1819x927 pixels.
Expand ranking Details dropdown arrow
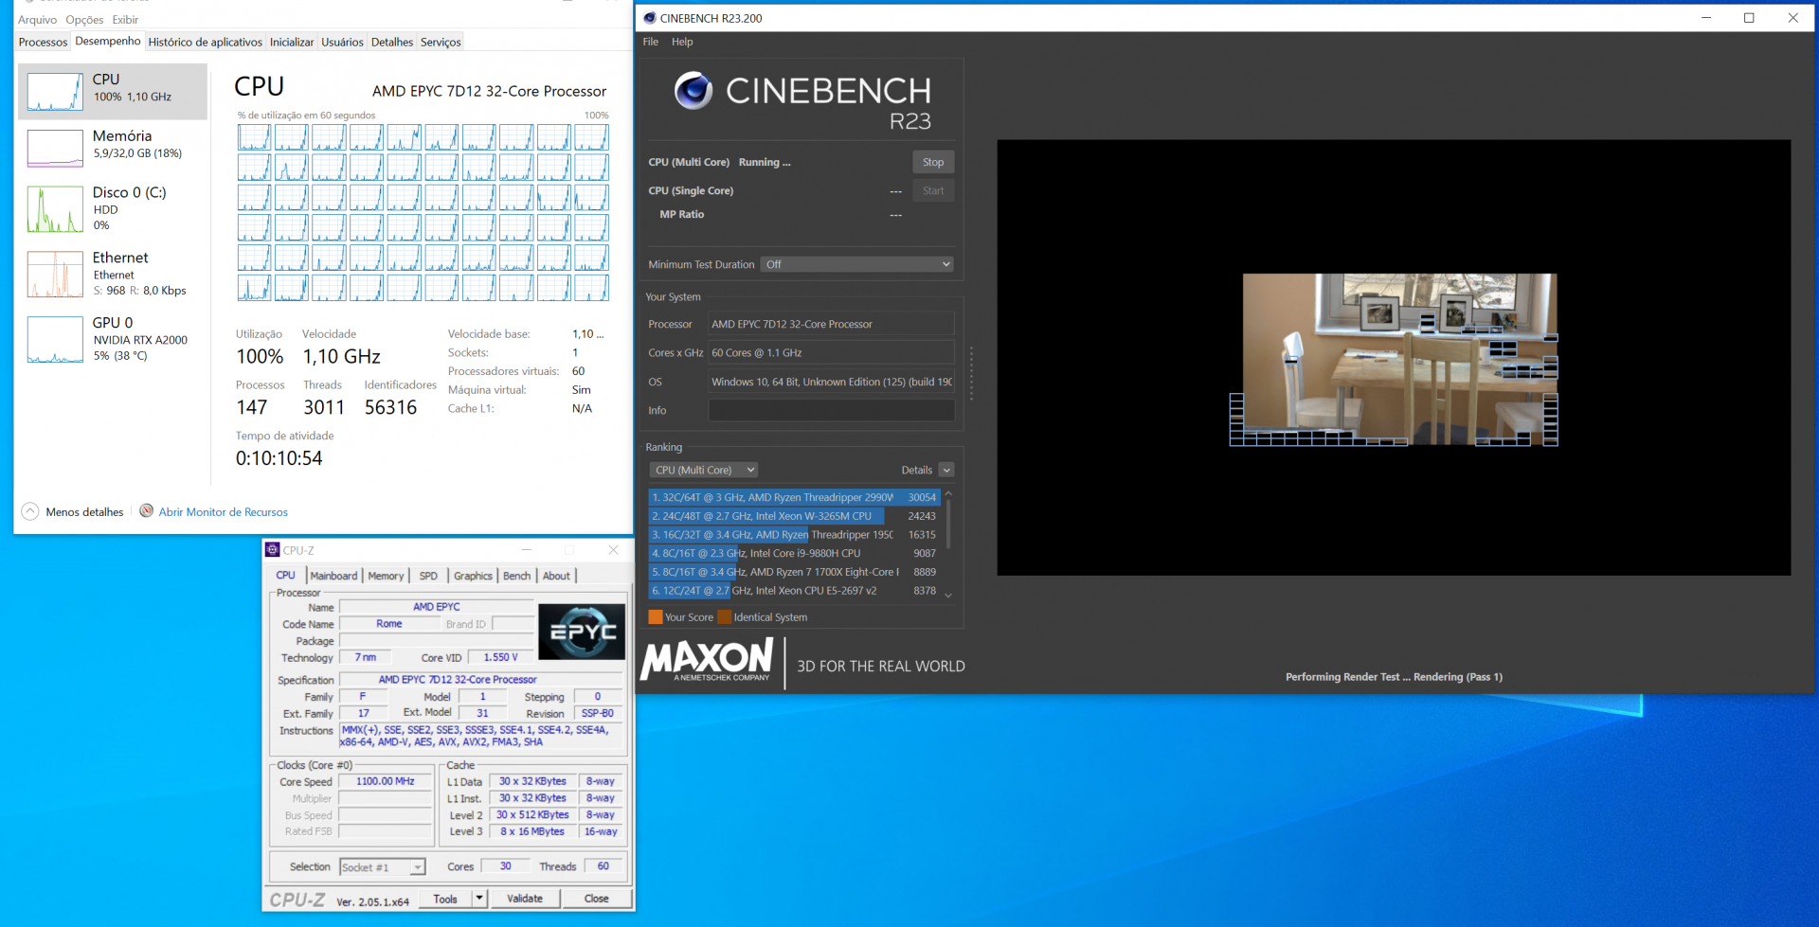[946, 470]
